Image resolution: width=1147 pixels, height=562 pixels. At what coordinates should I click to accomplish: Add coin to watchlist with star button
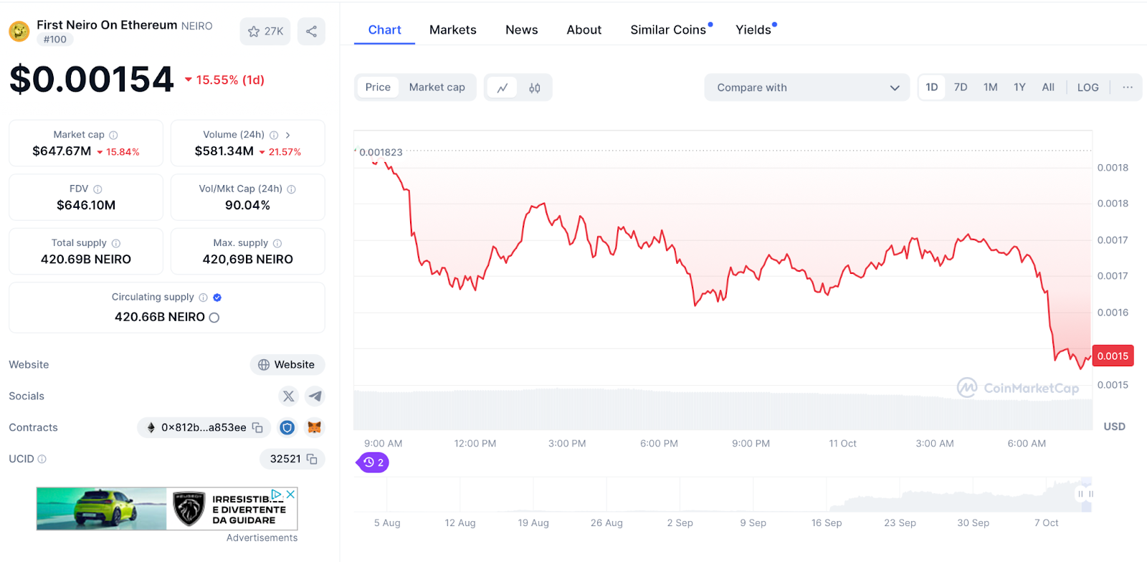[265, 31]
